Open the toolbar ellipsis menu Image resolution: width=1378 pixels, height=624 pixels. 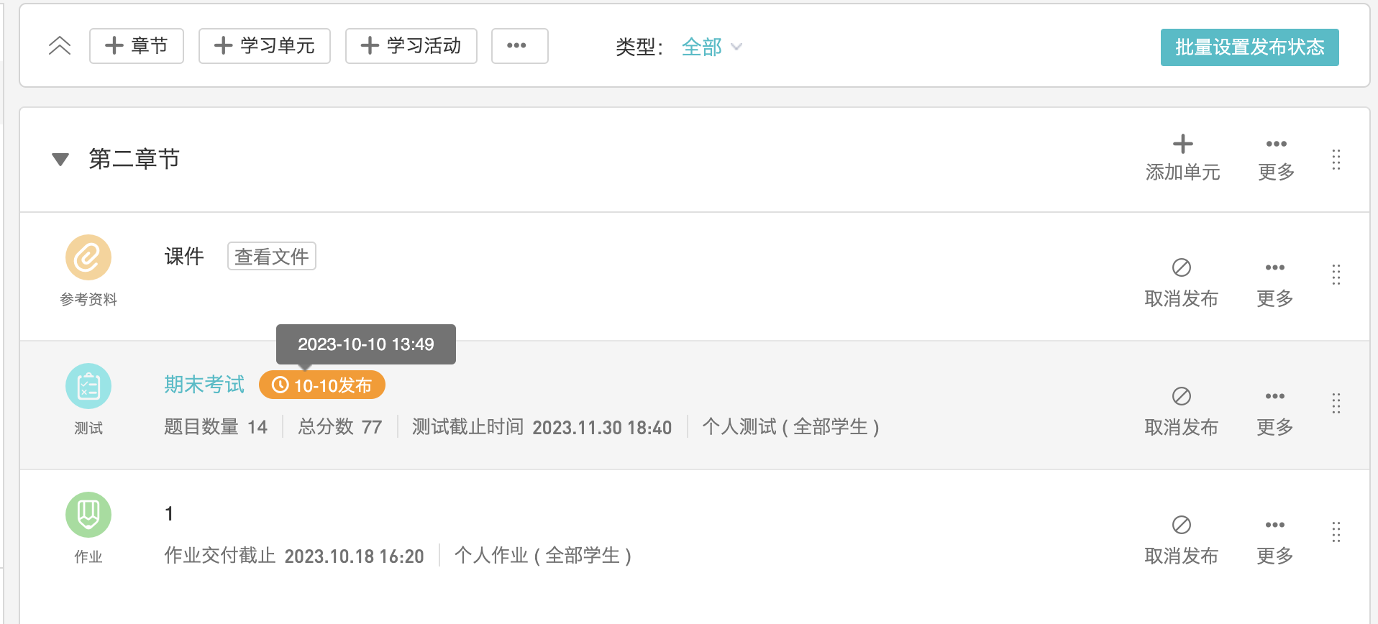point(519,46)
